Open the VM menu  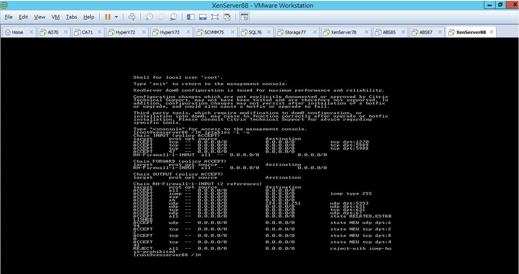[x=56, y=17]
